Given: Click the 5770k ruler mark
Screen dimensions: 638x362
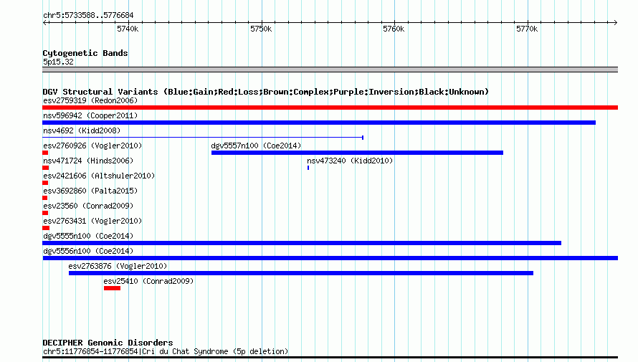Looking at the screenshot, I should pos(527,29).
